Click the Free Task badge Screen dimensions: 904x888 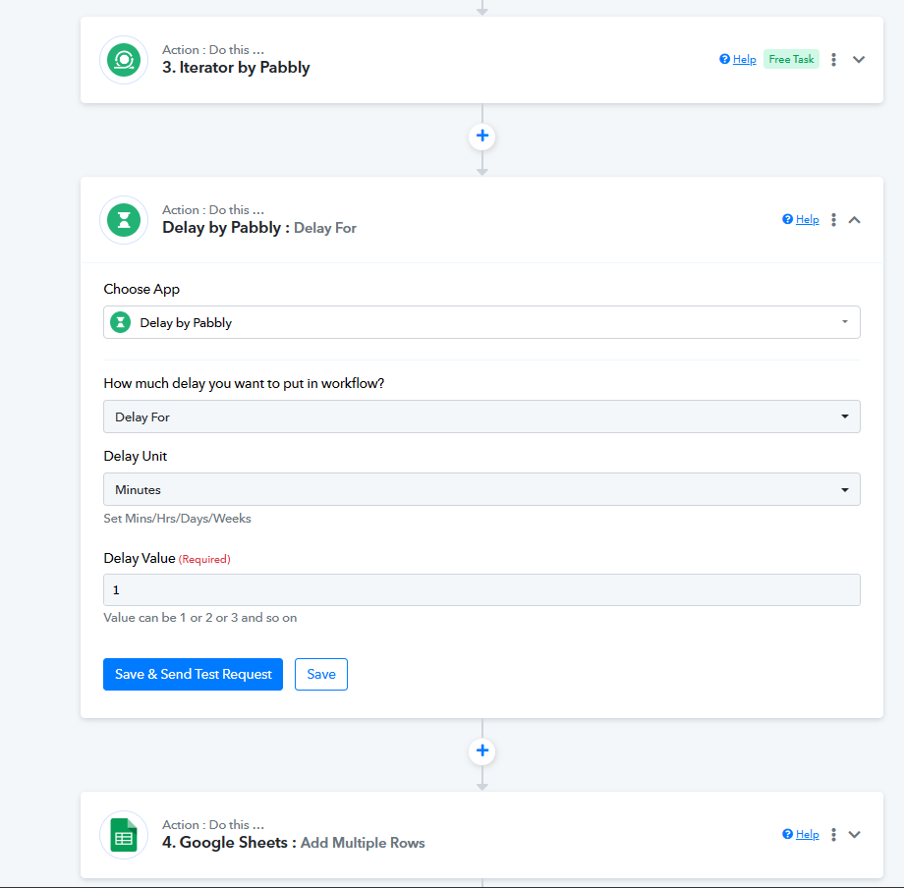(x=791, y=59)
